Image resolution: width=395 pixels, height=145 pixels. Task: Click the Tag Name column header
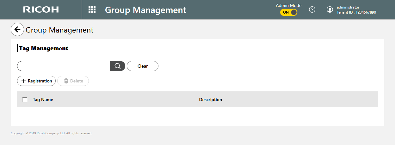43,100
